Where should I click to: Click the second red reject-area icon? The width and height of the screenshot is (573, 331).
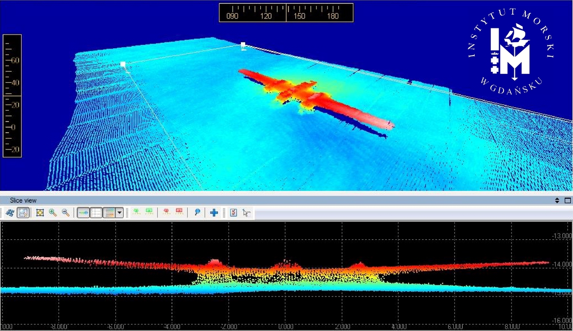click(x=179, y=213)
